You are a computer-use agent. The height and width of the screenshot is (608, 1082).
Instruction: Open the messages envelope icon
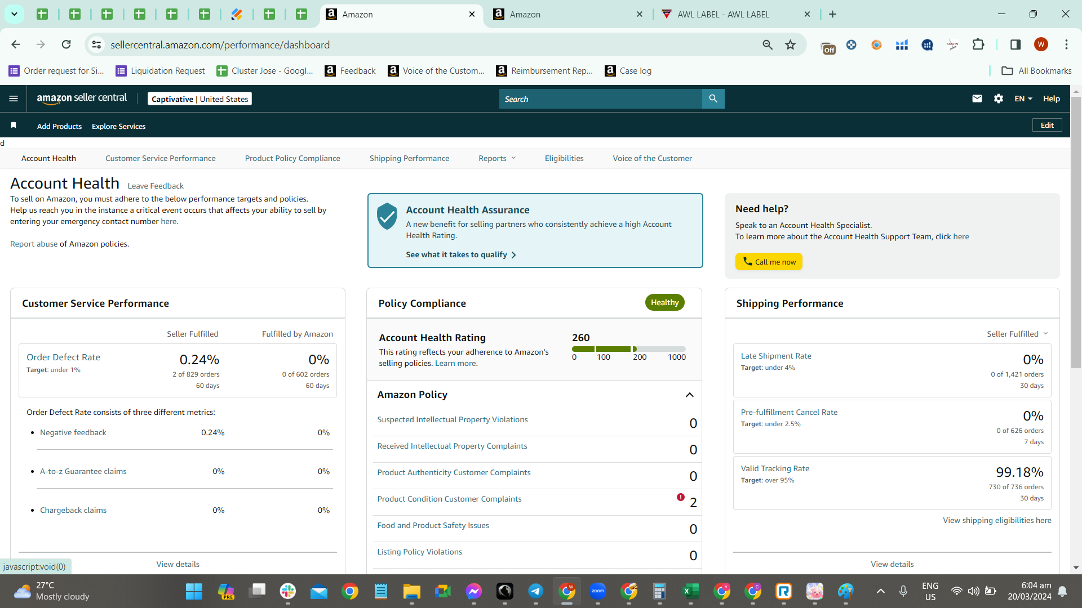click(x=977, y=99)
